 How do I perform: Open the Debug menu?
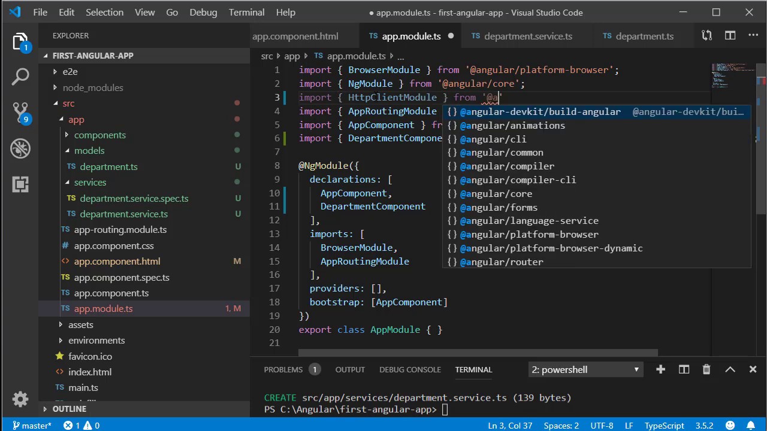[203, 12]
